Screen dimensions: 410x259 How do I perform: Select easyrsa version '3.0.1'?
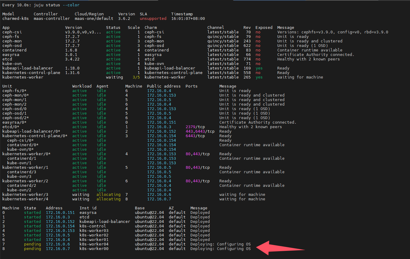[x=71, y=55]
